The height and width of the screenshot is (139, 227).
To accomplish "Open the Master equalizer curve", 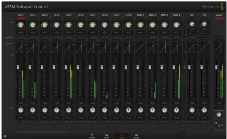I will 219,39.
